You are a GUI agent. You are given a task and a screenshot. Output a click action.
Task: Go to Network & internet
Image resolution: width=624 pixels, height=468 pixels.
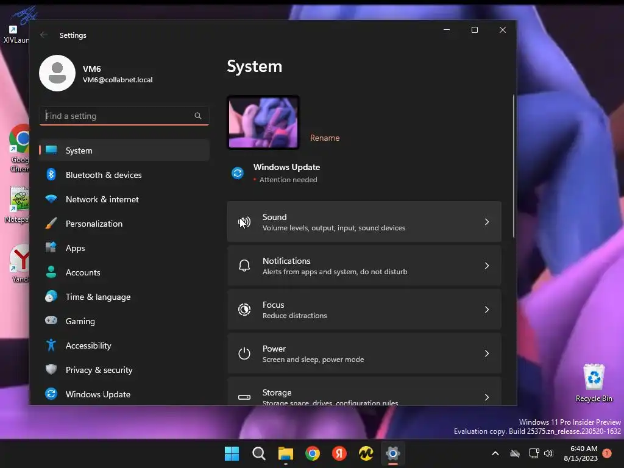[124, 199]
